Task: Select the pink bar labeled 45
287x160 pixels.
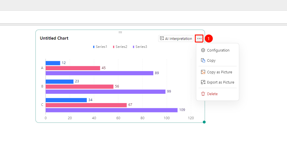Action: (x=73, y=68)
